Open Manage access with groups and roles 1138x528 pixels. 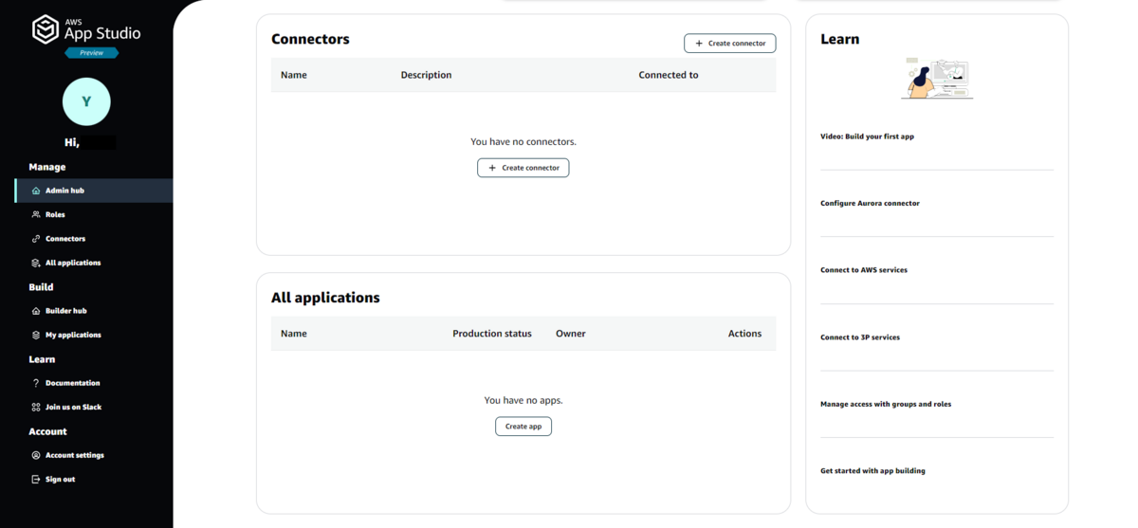886,404
